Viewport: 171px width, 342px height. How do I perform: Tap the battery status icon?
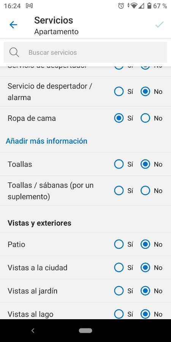tap(149, 6)
